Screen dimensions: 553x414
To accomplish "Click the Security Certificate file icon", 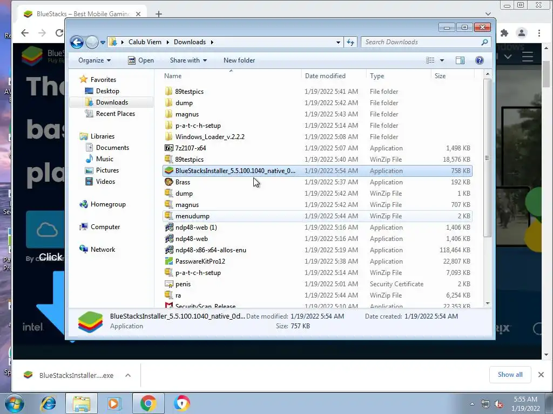I will coord(169,284).
